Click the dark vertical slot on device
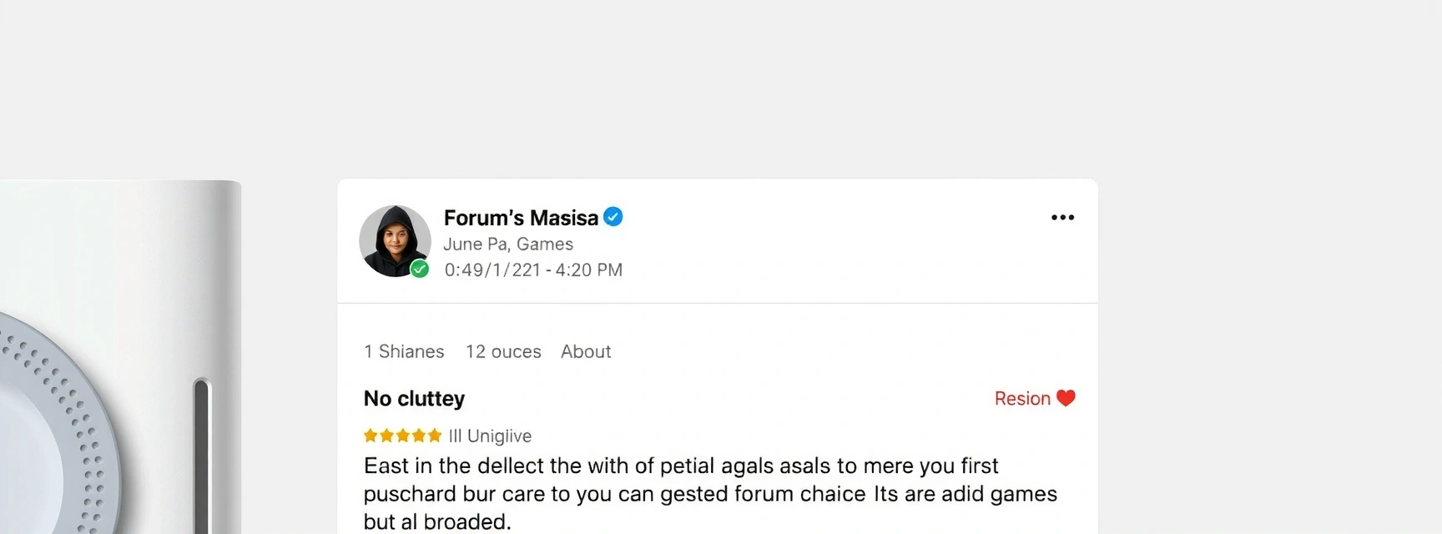Image resolution: width=1442 pixels, height=534 pixels. (201, 455)
